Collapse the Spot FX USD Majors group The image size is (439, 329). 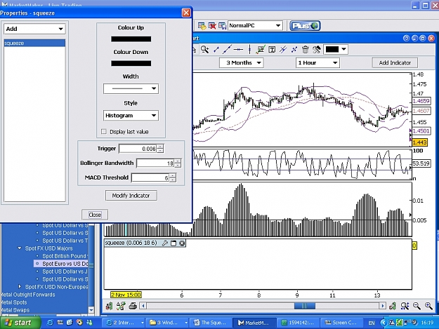click(20, 248)
